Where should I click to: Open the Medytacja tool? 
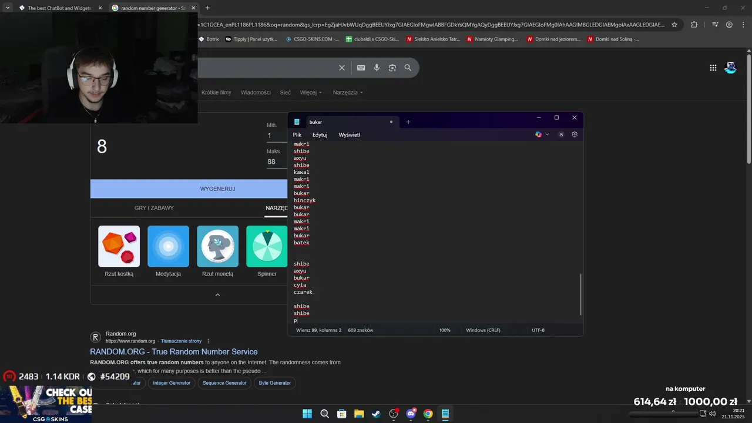point(168,251)
